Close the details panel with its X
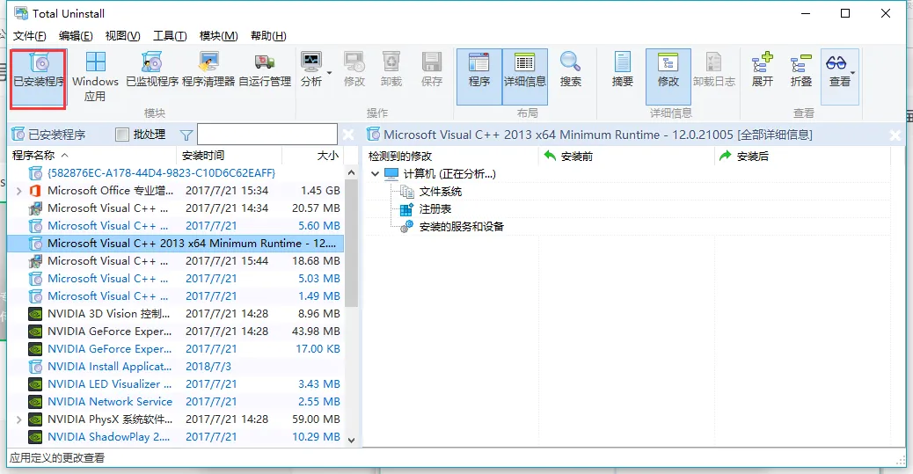Image resolution: width=913 pixels, height=474 pixels. tap(895, 135)
